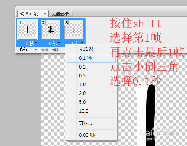Select 其它... custom delay option

[91, 123]
